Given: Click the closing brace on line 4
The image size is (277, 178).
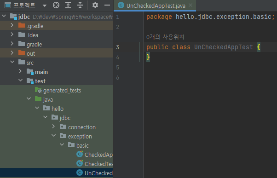Looking at the screenshot, I should point(148,57).
